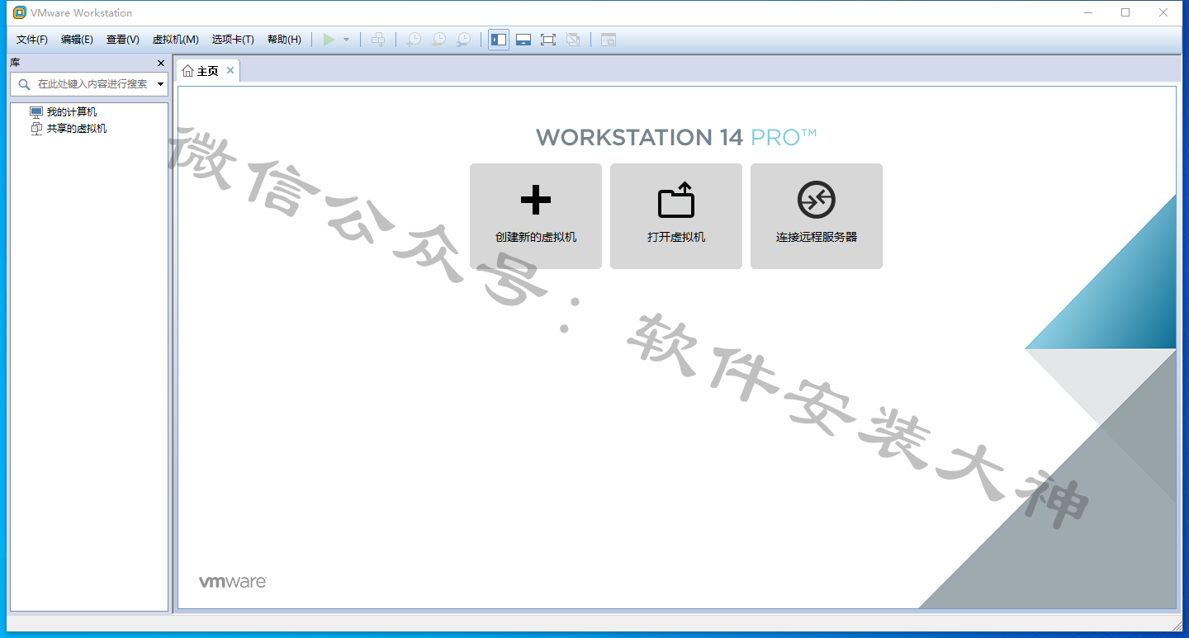Open the power options dropdown arrow
The image size is (1189, 638).
click(347, 40)
